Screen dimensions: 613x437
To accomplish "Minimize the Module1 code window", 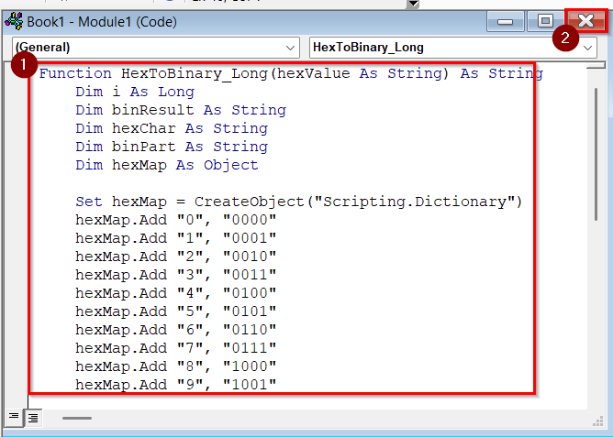I will (x=505, y=21).
